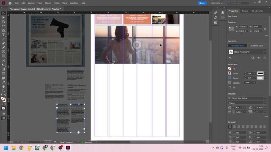Click the Apply None button in toolbar
Screen dimensions: 271x152
[3, 109]
